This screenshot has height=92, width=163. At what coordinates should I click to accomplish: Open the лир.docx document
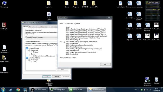130,37
